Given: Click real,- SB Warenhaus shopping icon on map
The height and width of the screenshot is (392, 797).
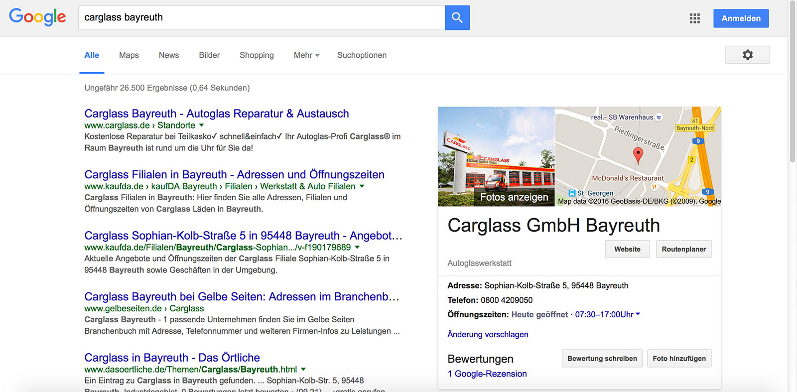Looking at the screenshot, I should click(x=659, y=118).
